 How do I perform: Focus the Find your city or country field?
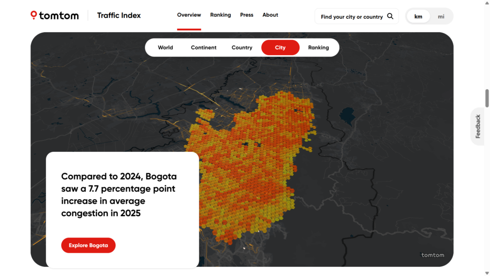click(351, 17)
